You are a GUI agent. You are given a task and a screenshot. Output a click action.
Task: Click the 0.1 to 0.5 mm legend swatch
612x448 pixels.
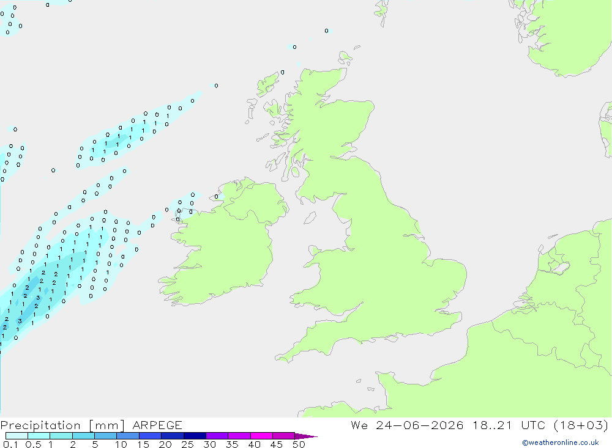17,436
